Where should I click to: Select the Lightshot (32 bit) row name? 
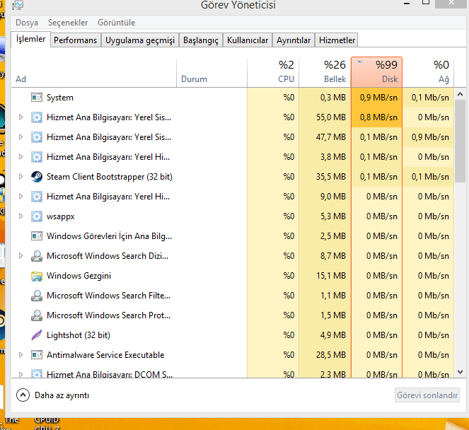click(79, 335)
